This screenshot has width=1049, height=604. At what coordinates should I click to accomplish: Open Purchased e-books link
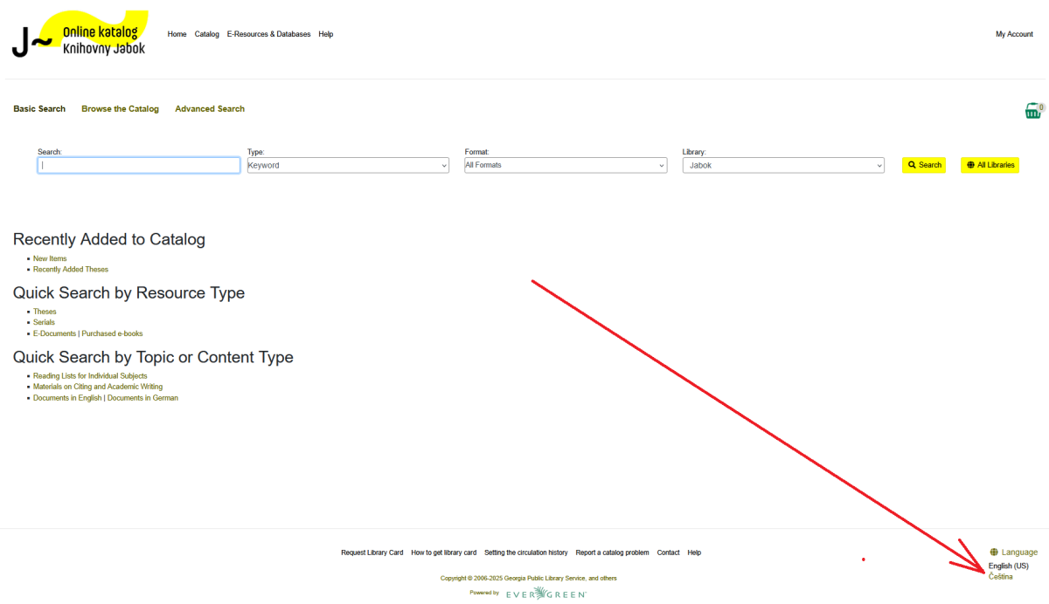(112, 333)
